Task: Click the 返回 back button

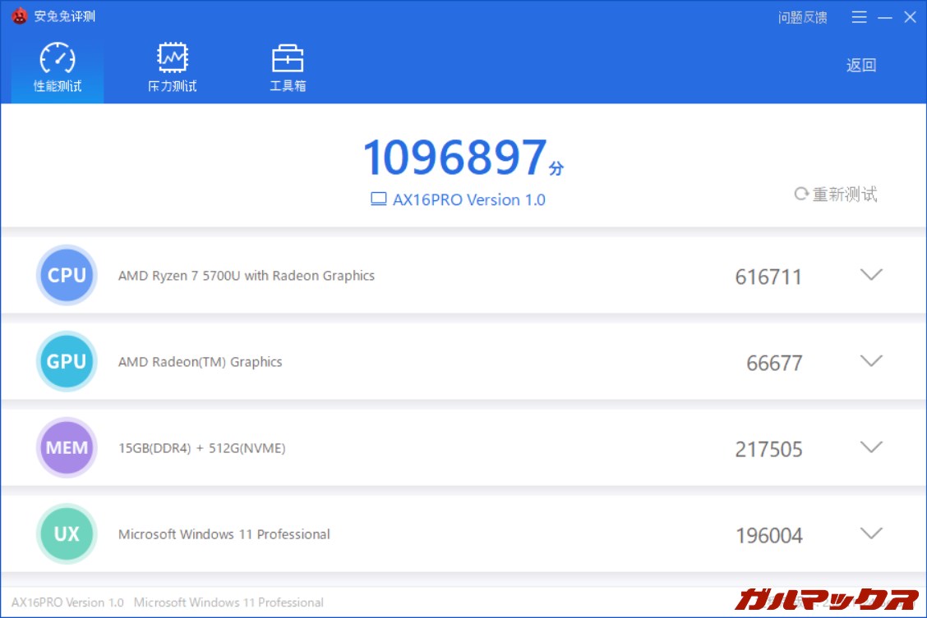Action: pos(860,65)
